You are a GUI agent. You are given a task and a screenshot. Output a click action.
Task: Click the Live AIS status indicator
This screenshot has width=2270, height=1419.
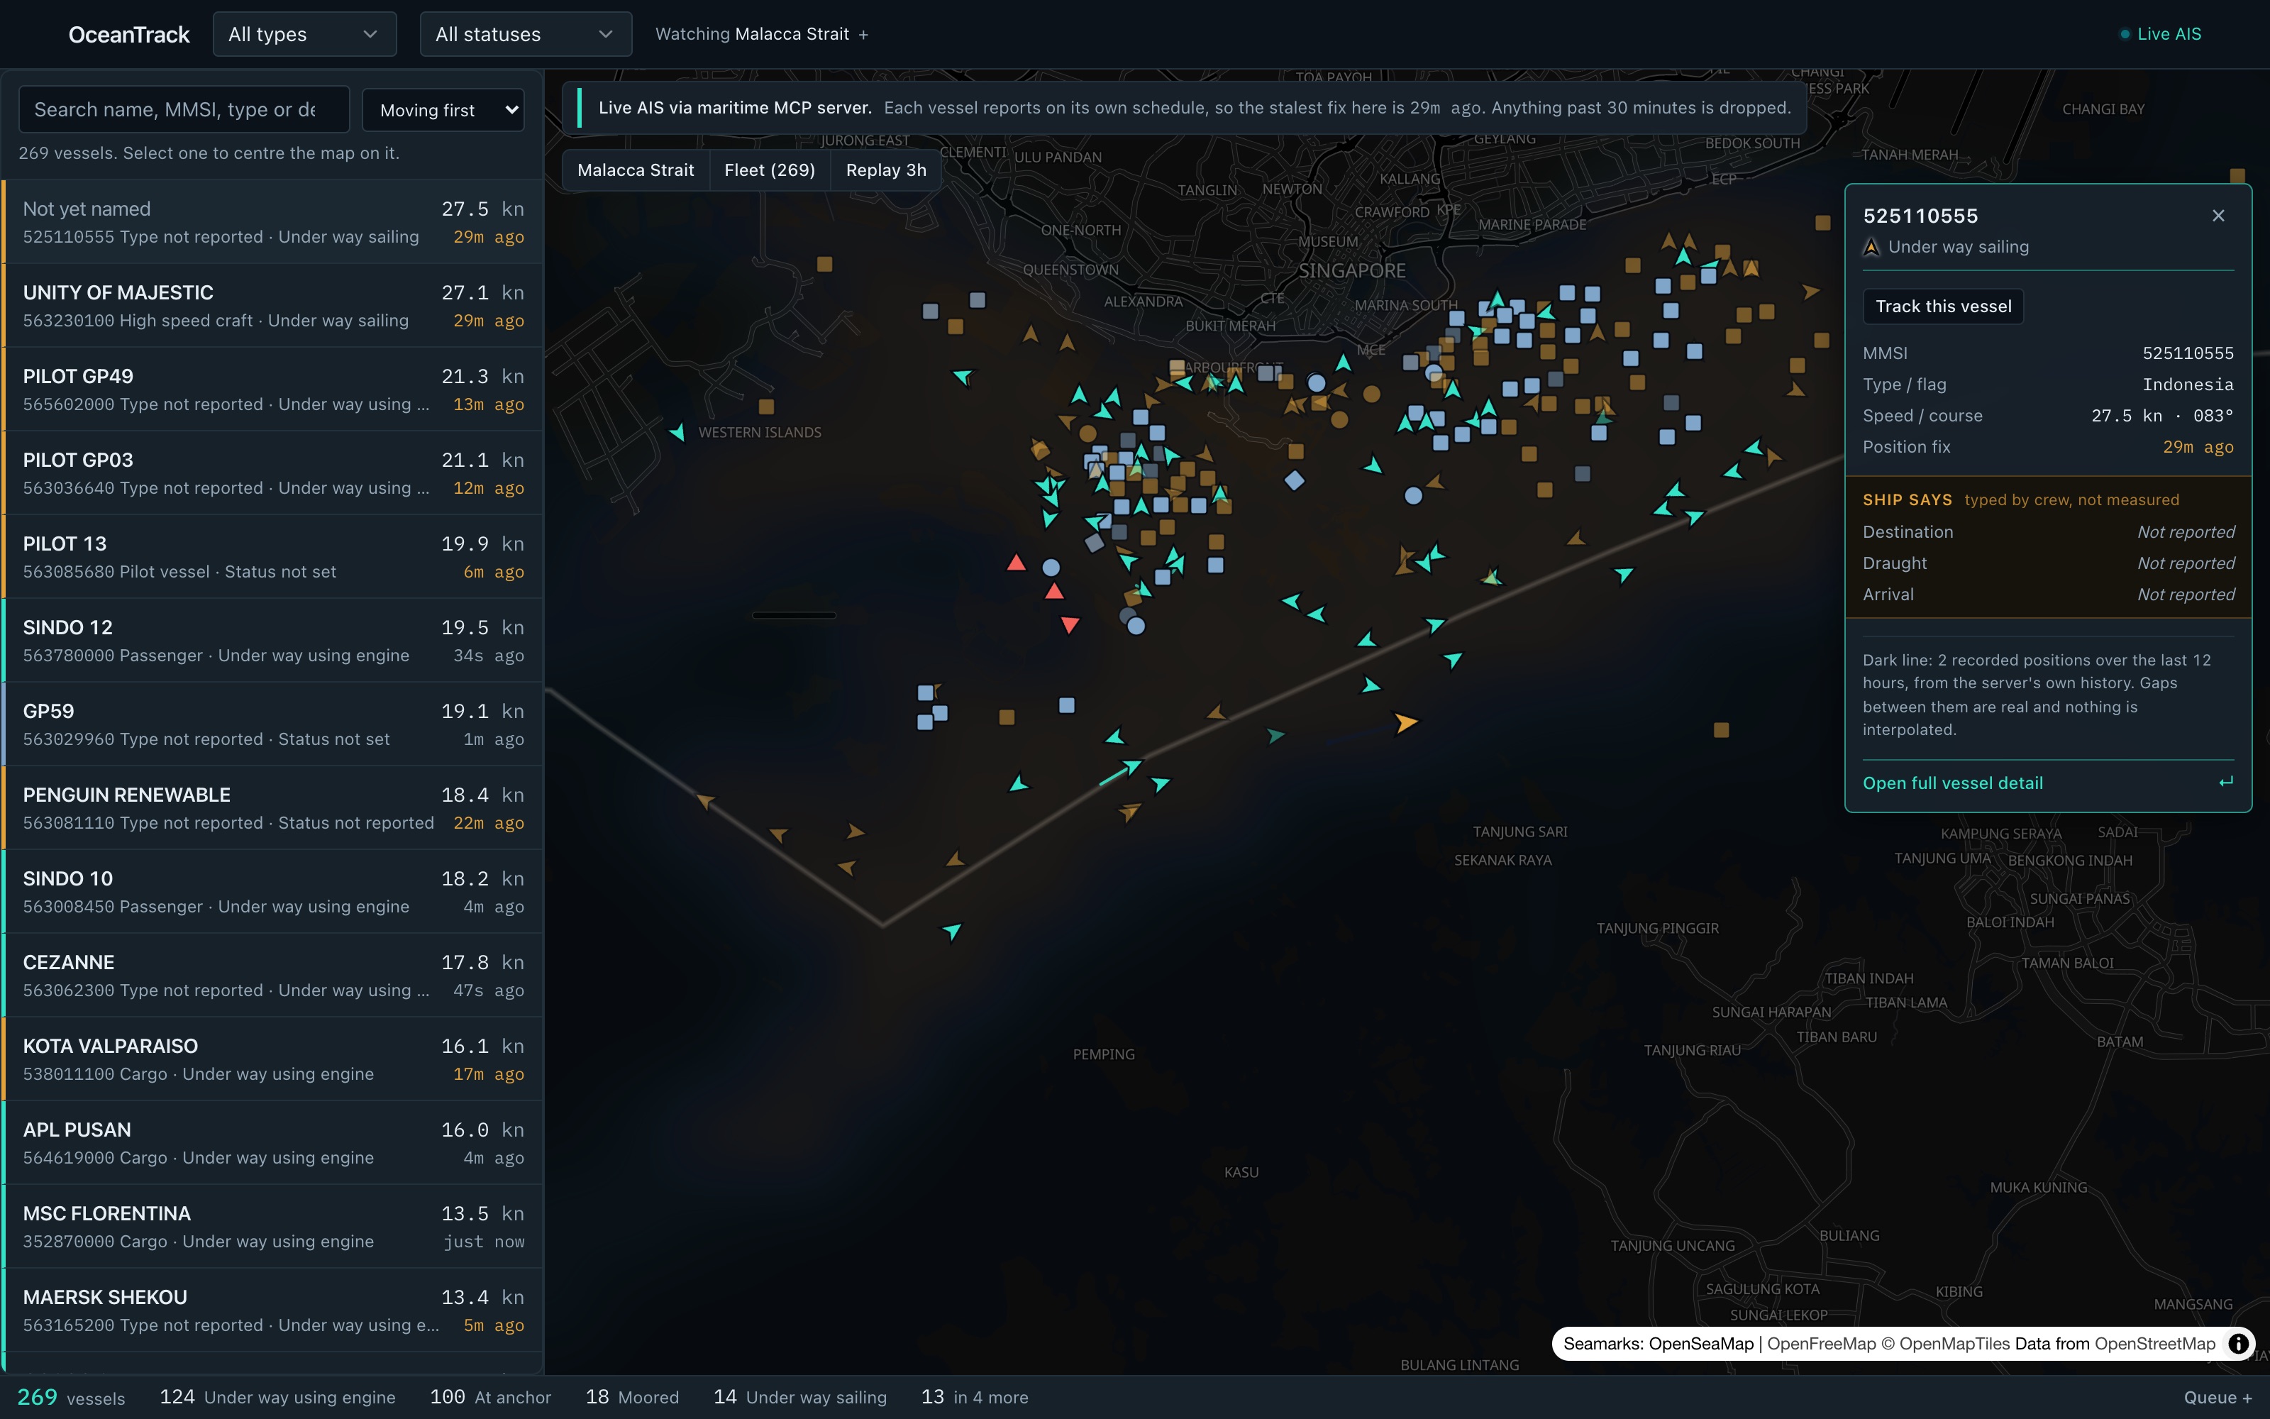[x=2160, y=34]
